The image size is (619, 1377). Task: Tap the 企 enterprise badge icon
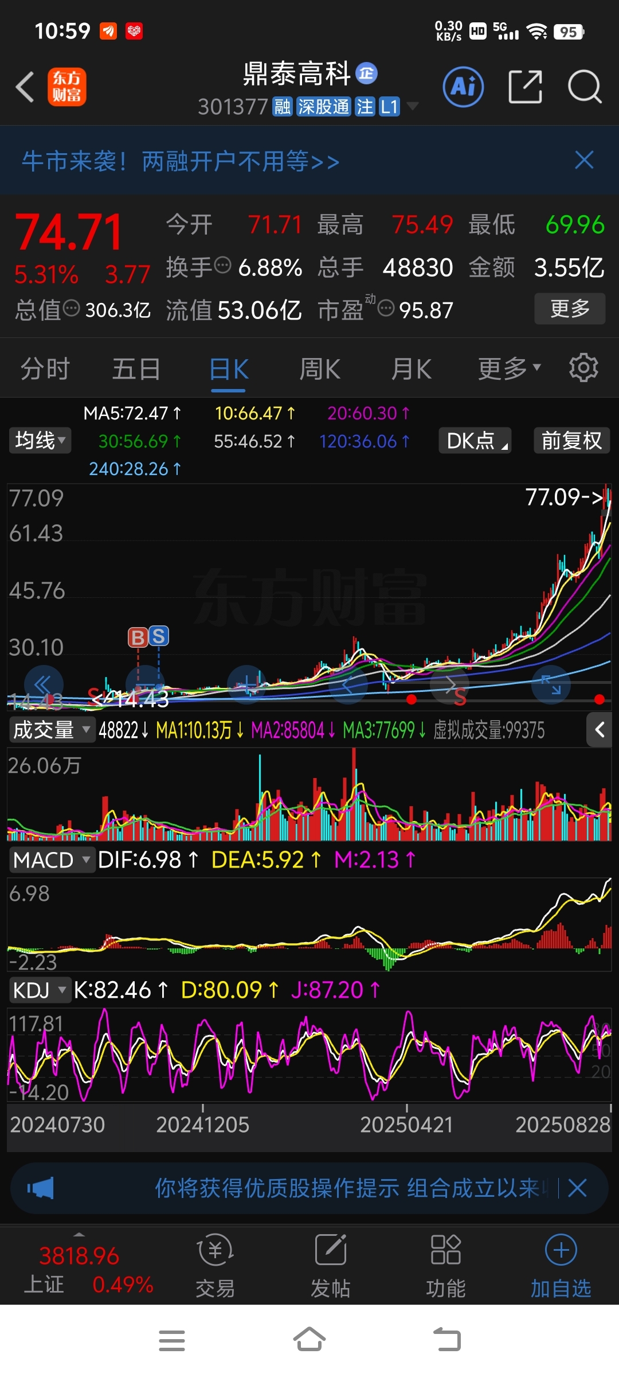pyautogui.click(x=366, y=73)
